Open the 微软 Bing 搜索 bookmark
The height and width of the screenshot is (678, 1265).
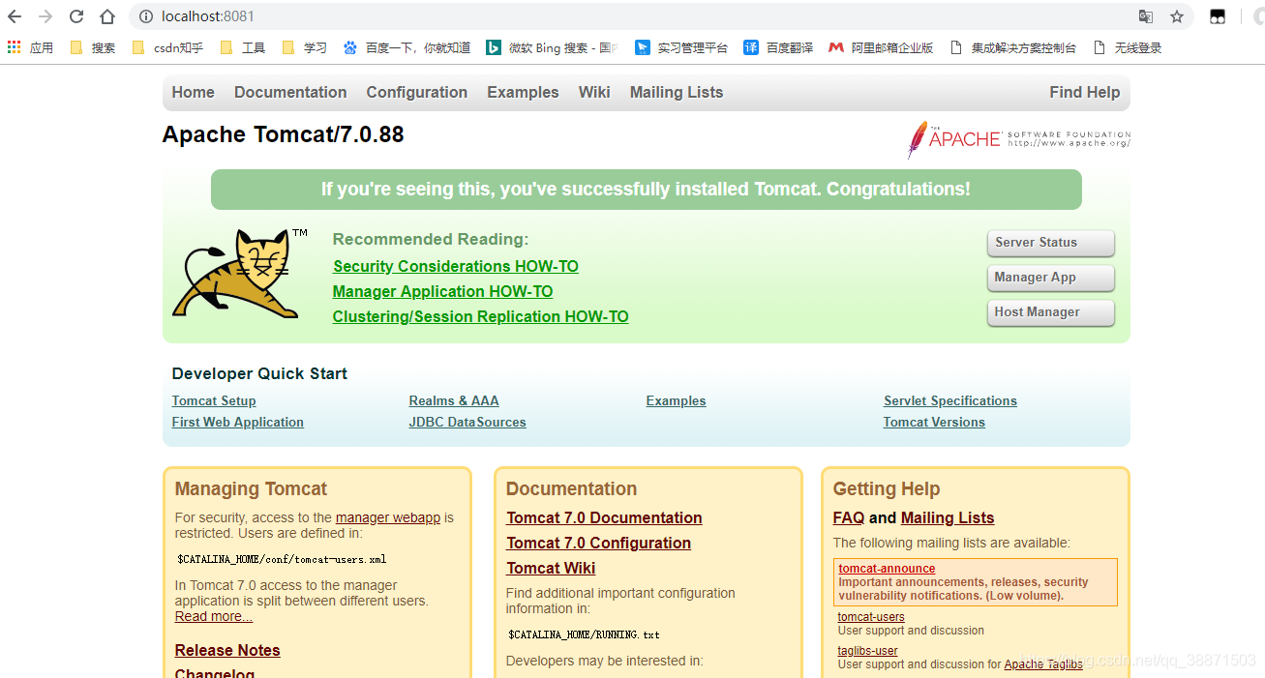tap(552, 47)
